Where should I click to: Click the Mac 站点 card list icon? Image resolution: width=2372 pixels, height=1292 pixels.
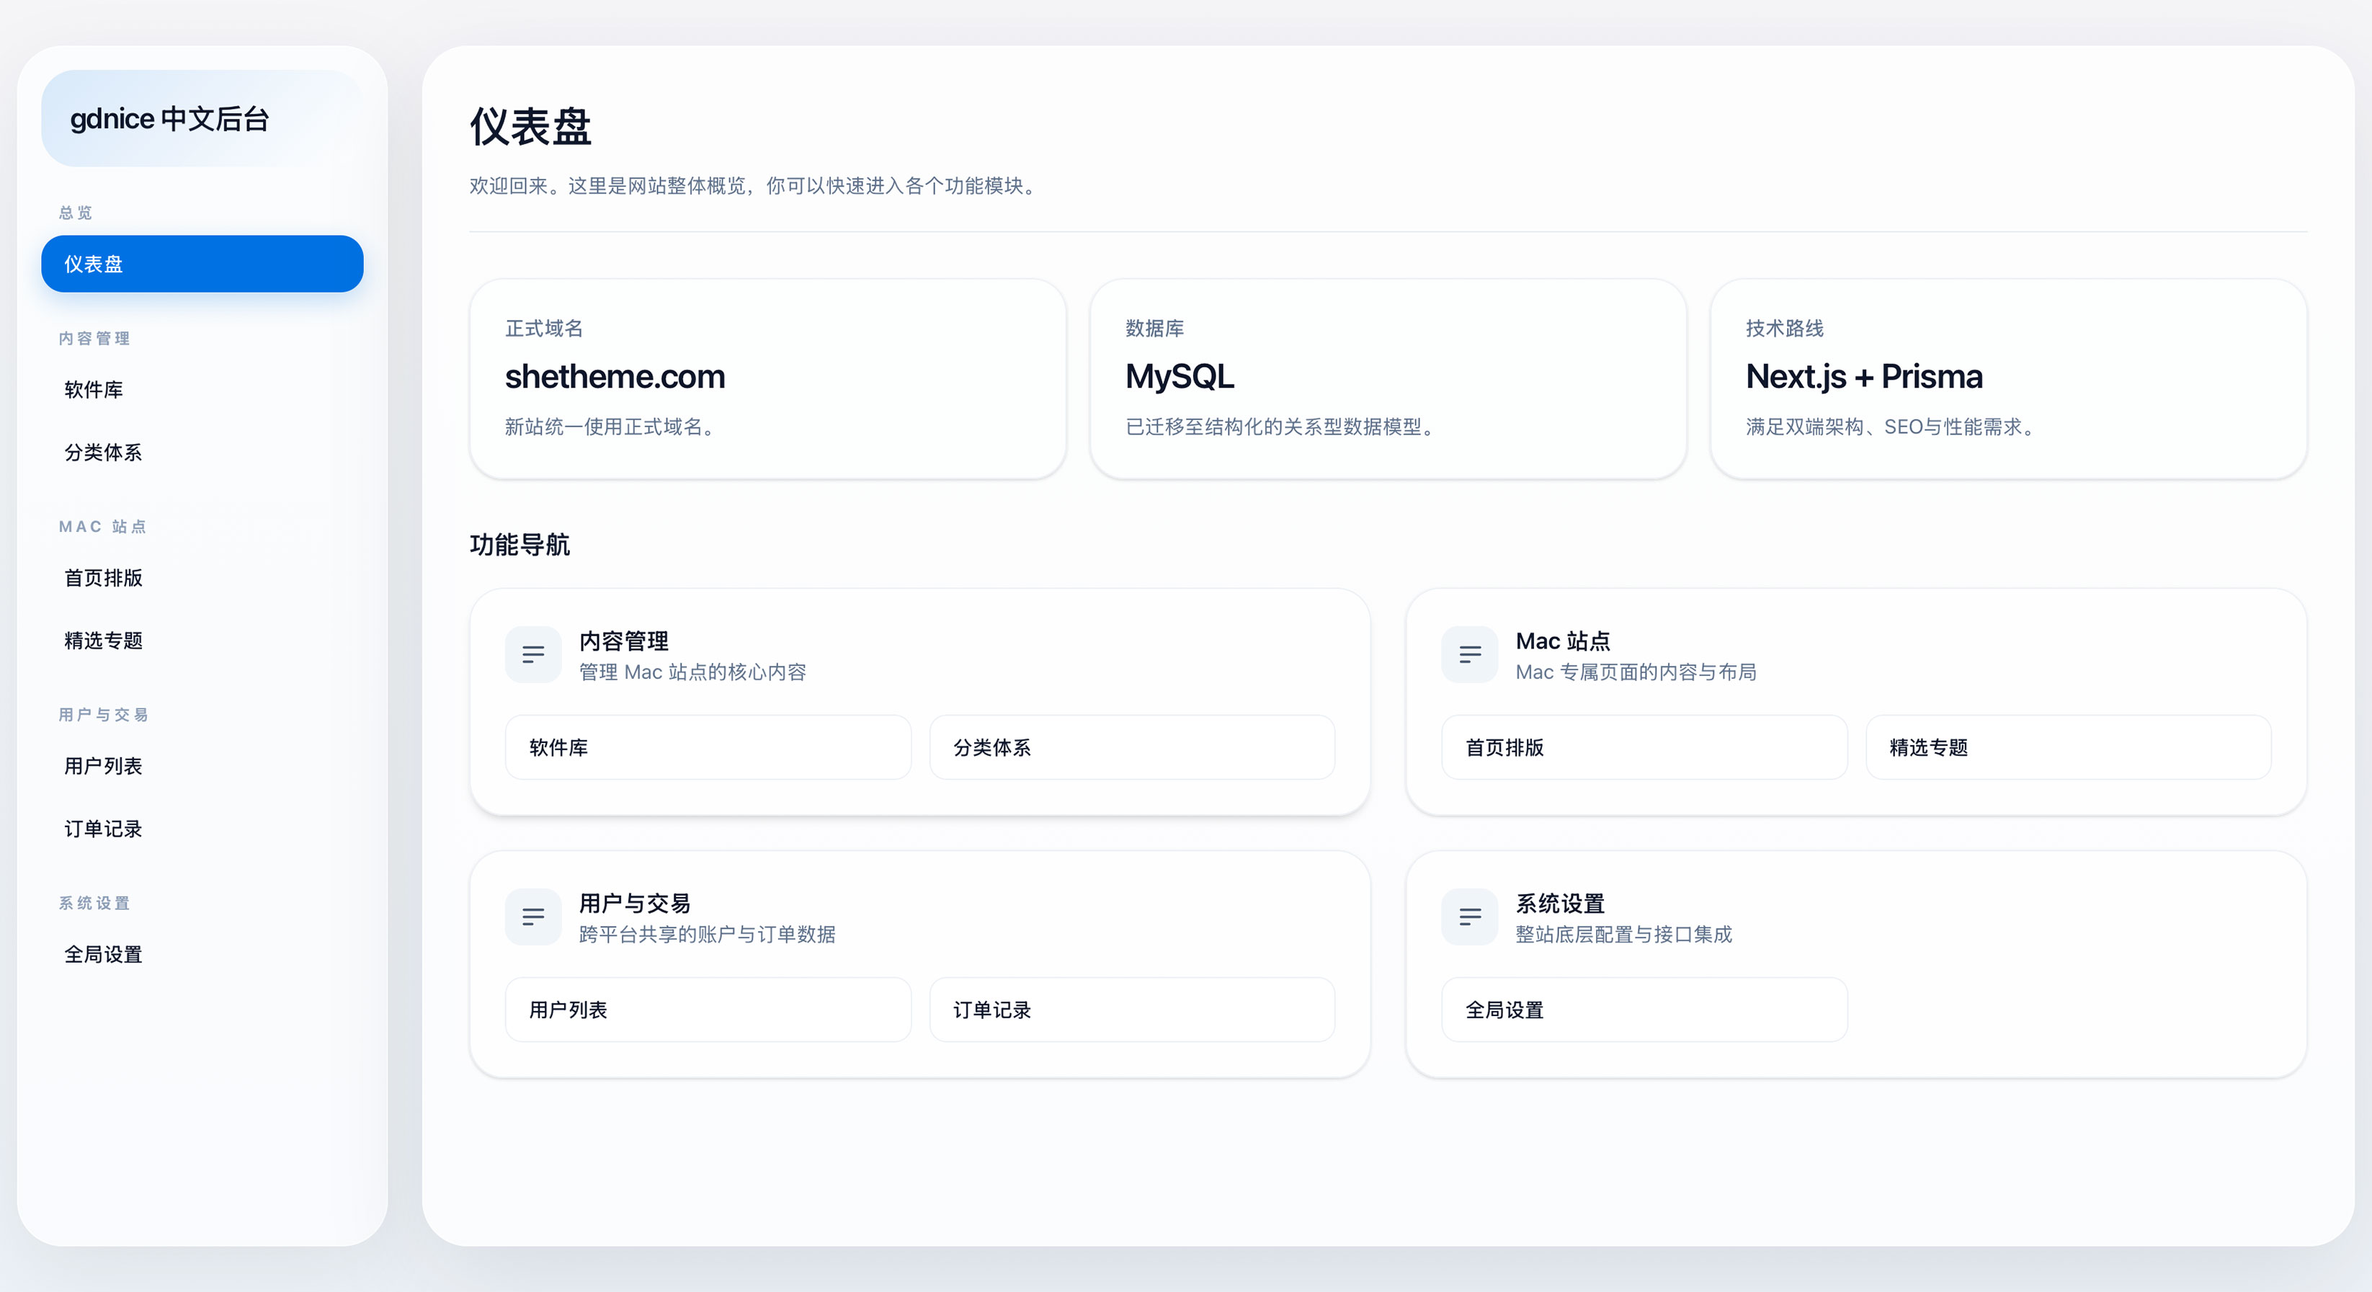(1470, 655)
